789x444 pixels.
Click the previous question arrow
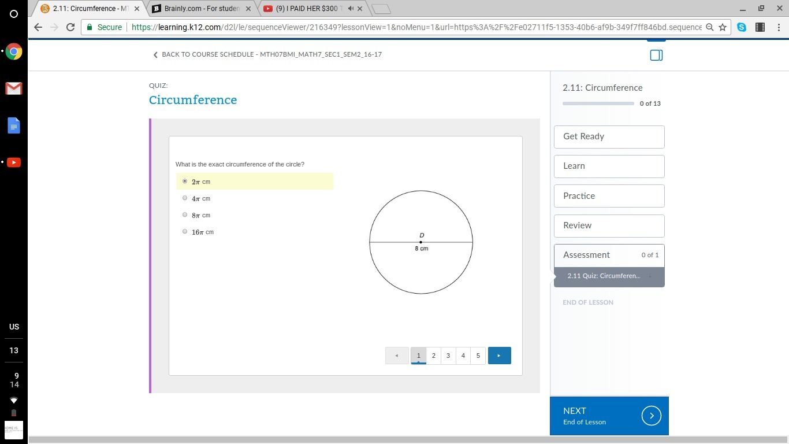(397, 356)
